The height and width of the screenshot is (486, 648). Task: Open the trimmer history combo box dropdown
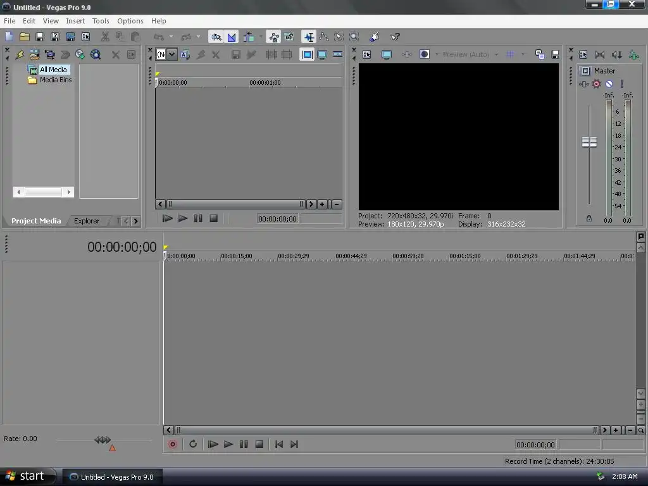point(172,54)
